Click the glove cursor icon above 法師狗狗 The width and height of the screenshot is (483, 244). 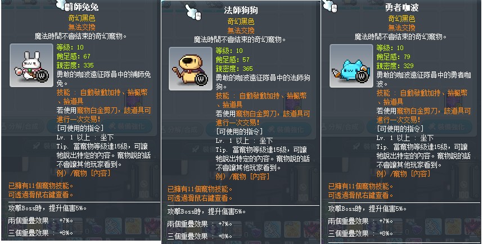pyautogui.click(x=193, y=12)
